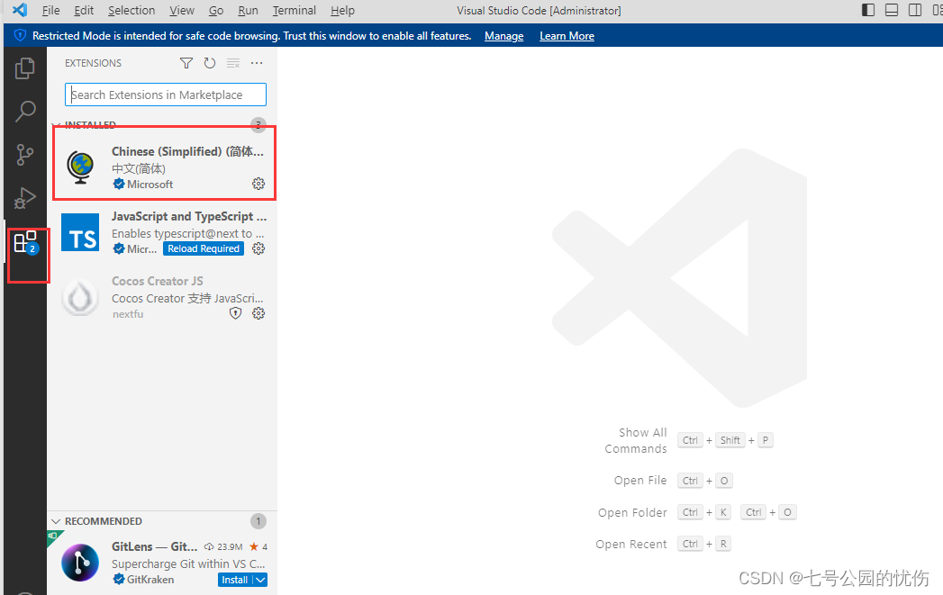Install the GitLens extension

tap(234, 580)
